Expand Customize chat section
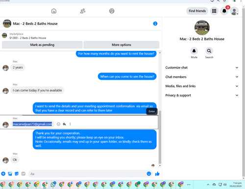 202,68
